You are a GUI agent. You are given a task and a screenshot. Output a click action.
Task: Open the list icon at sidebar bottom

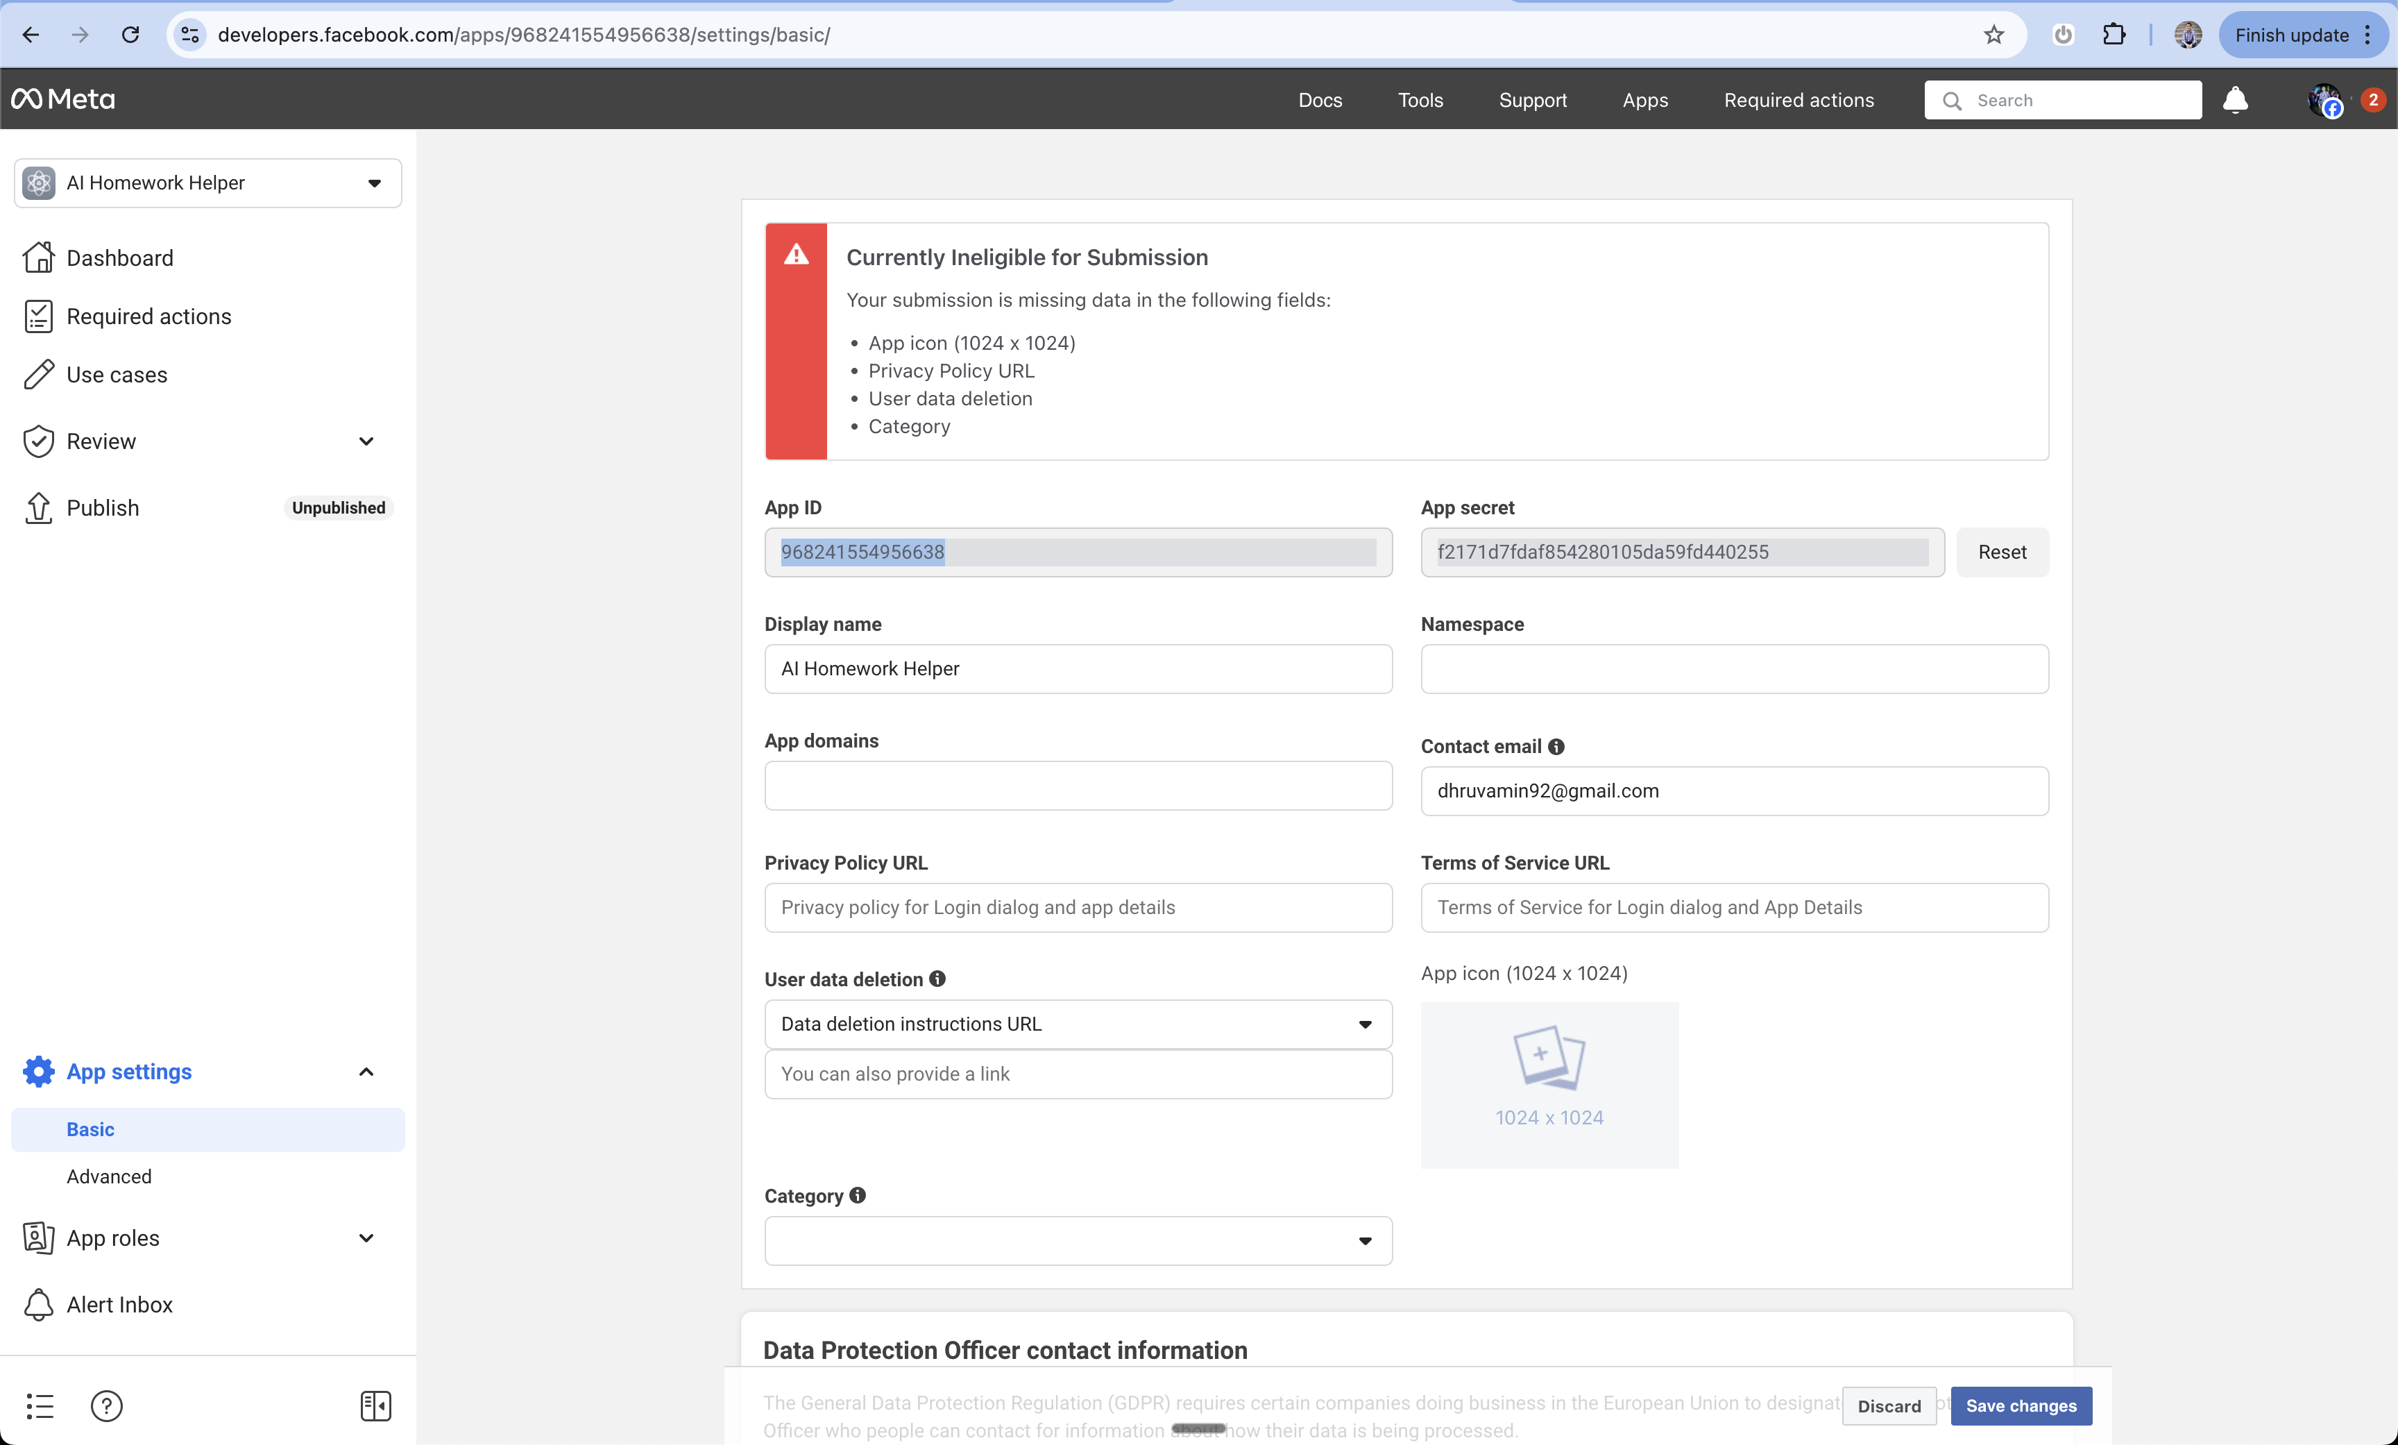[x=40, y=1405]
